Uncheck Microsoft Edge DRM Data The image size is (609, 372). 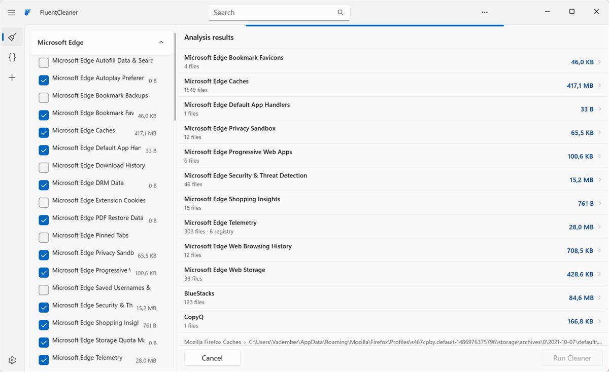(44, 185)
